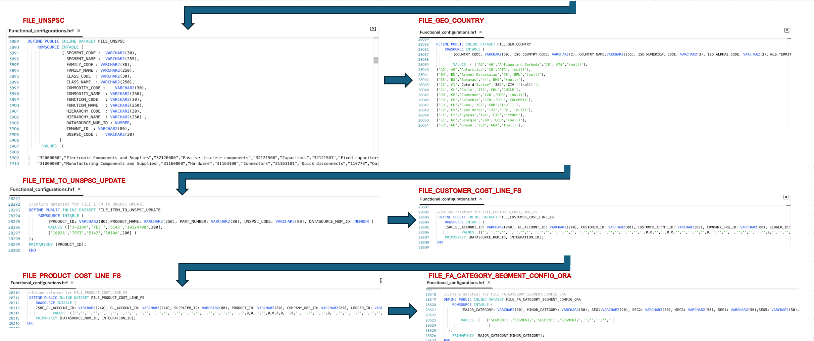Select the Functional_configurations.hrf tab in FILE_CUSTOMER_COST_LINE_FS editor
This screenshot has width=814, height=341.
448,199
